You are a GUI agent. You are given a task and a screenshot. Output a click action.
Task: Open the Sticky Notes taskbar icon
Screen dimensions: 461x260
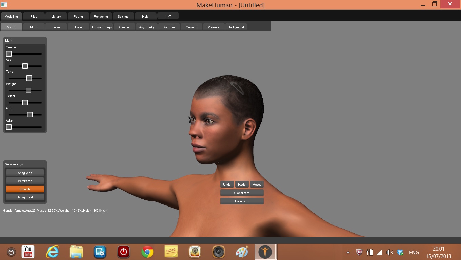(x=171, y=252)
